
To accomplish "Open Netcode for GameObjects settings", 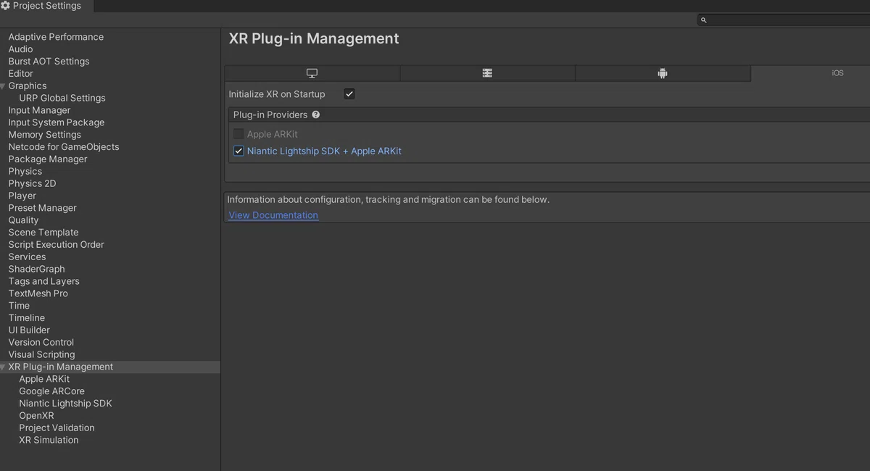I will coord(64,147).
